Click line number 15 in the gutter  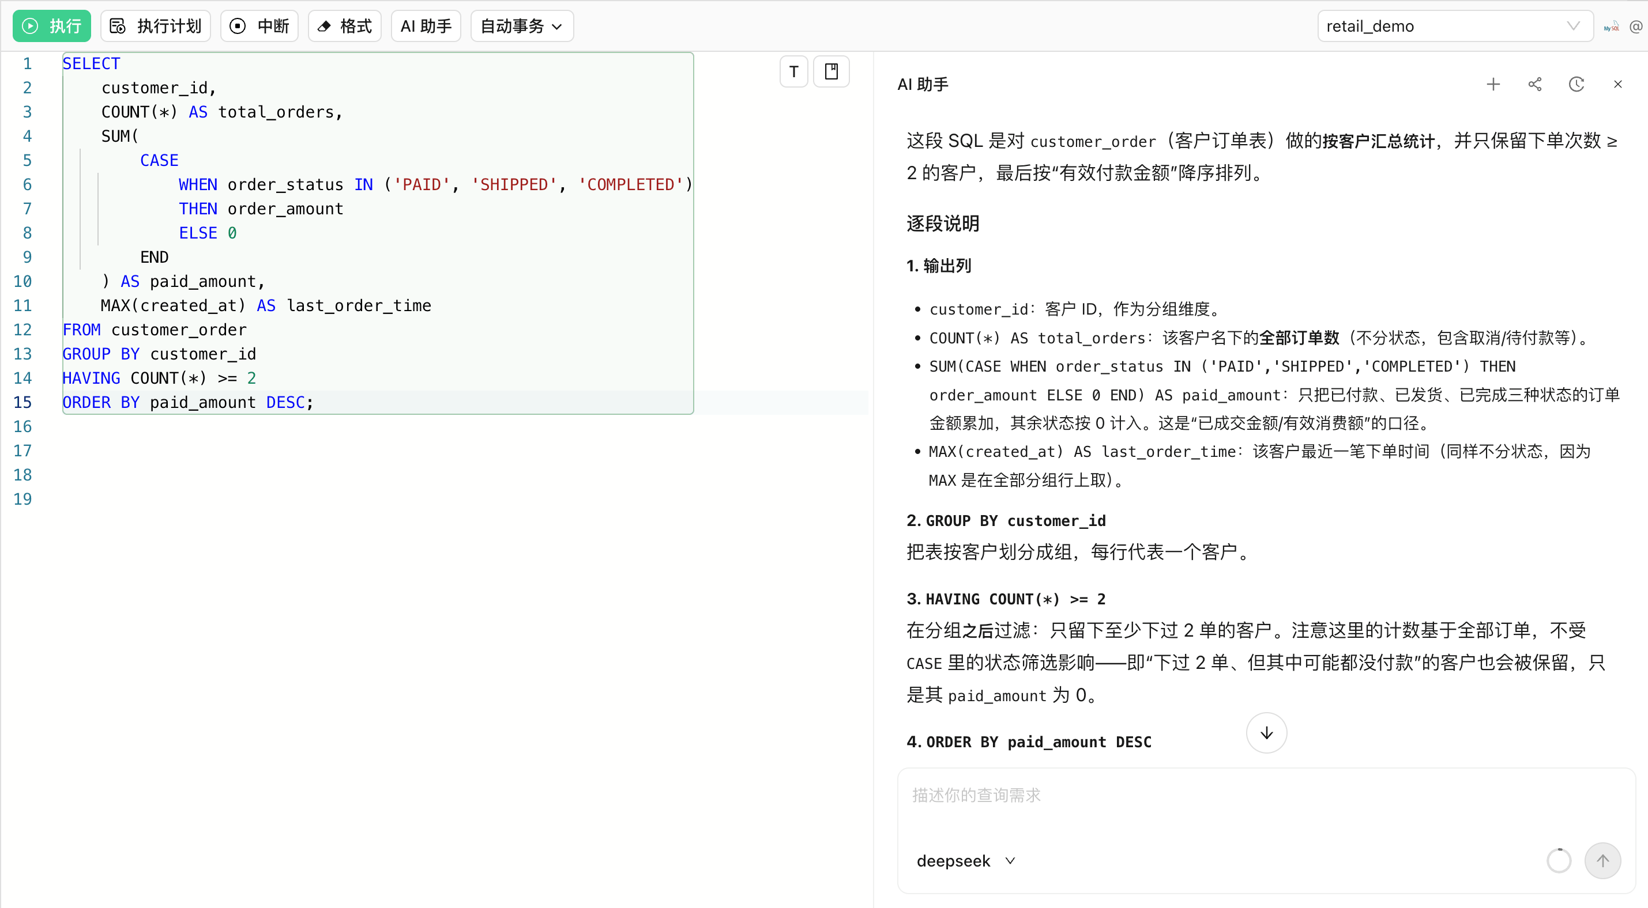pyautogui.click(x=22, y=402)
